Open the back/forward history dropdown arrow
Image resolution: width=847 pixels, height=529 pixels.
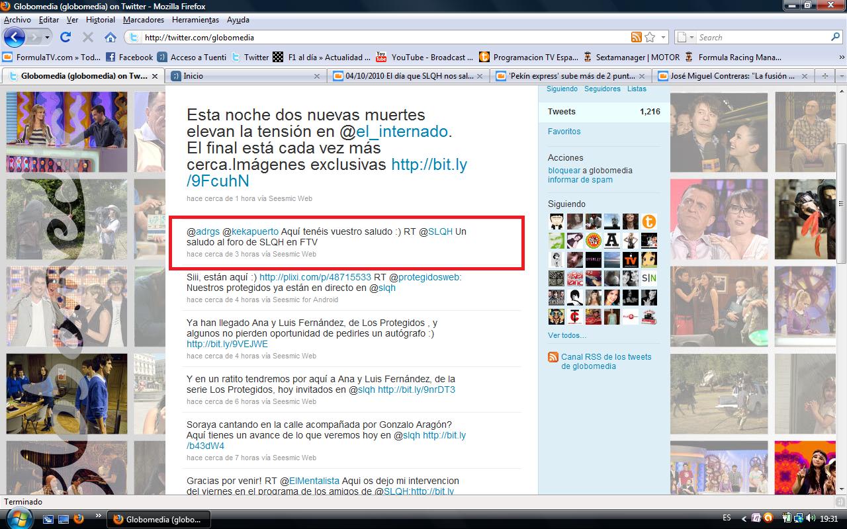click(46, 38)
